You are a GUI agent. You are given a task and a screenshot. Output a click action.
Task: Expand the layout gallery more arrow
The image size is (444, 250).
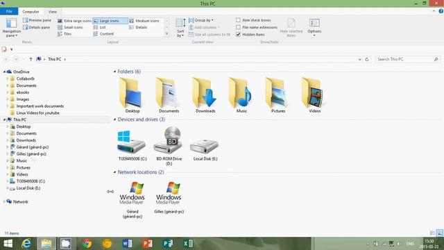(166, 34)
